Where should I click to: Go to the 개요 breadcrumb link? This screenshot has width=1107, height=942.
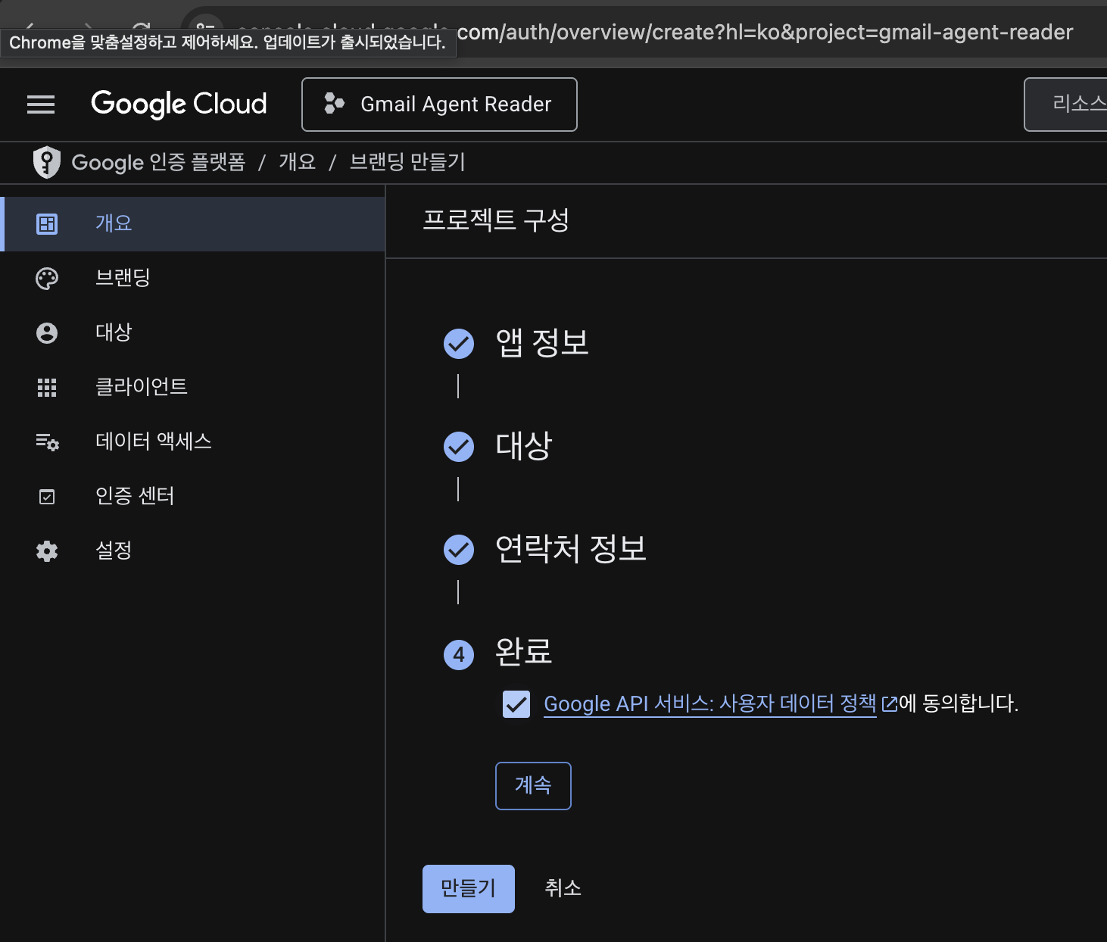pyautogui.click(x=297, y=162)
